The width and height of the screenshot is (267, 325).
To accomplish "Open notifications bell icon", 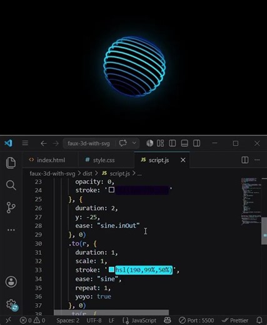I will (x=259, y=320).
